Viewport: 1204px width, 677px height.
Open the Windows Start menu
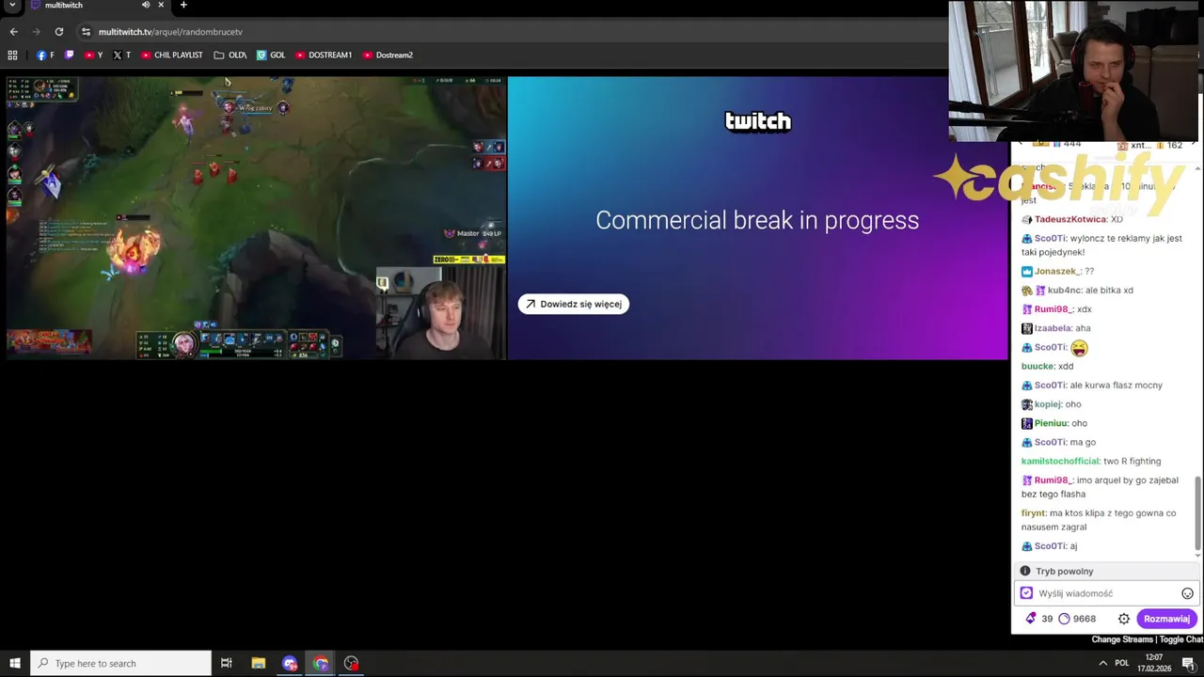pos(15,663)
